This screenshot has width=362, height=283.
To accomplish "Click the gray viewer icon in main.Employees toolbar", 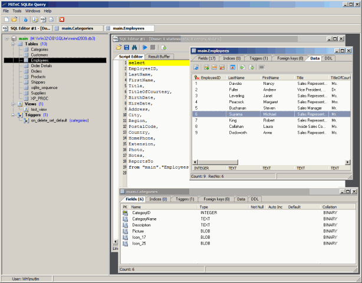I will (262, 67).
